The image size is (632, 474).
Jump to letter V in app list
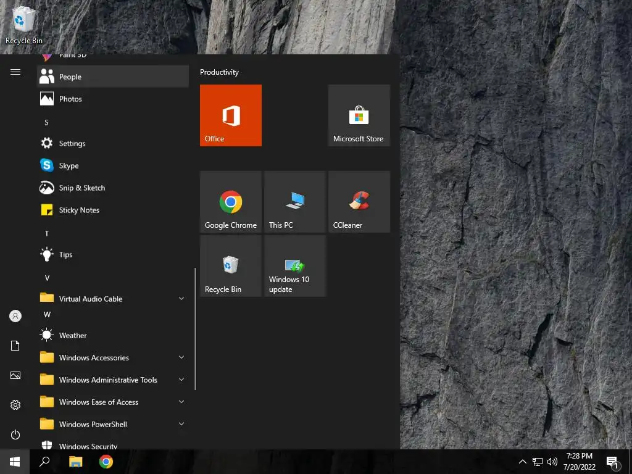tap(47, 278)
